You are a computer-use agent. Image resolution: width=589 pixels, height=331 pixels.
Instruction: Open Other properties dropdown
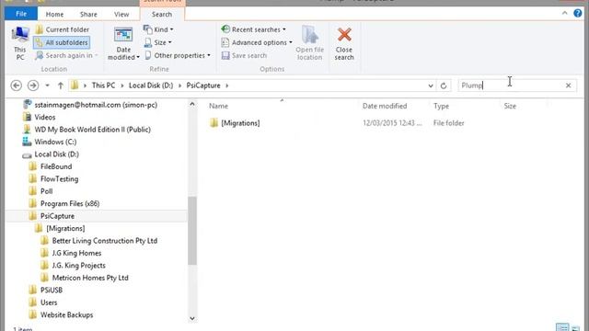(x=178, y=55)
